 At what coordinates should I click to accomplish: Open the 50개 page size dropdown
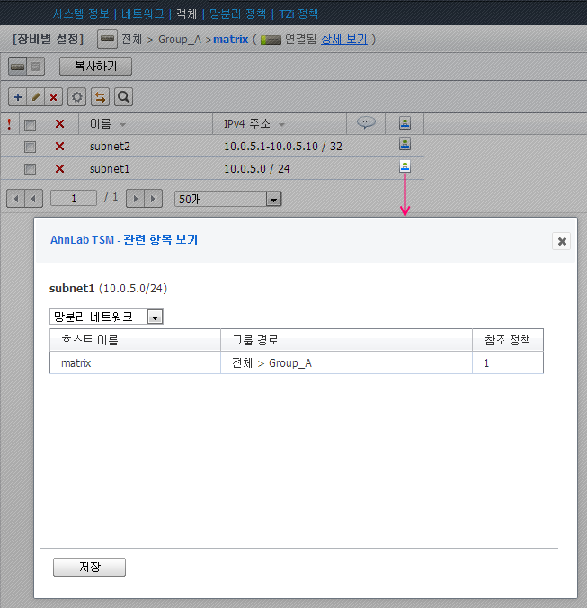[x=228, y=199]
